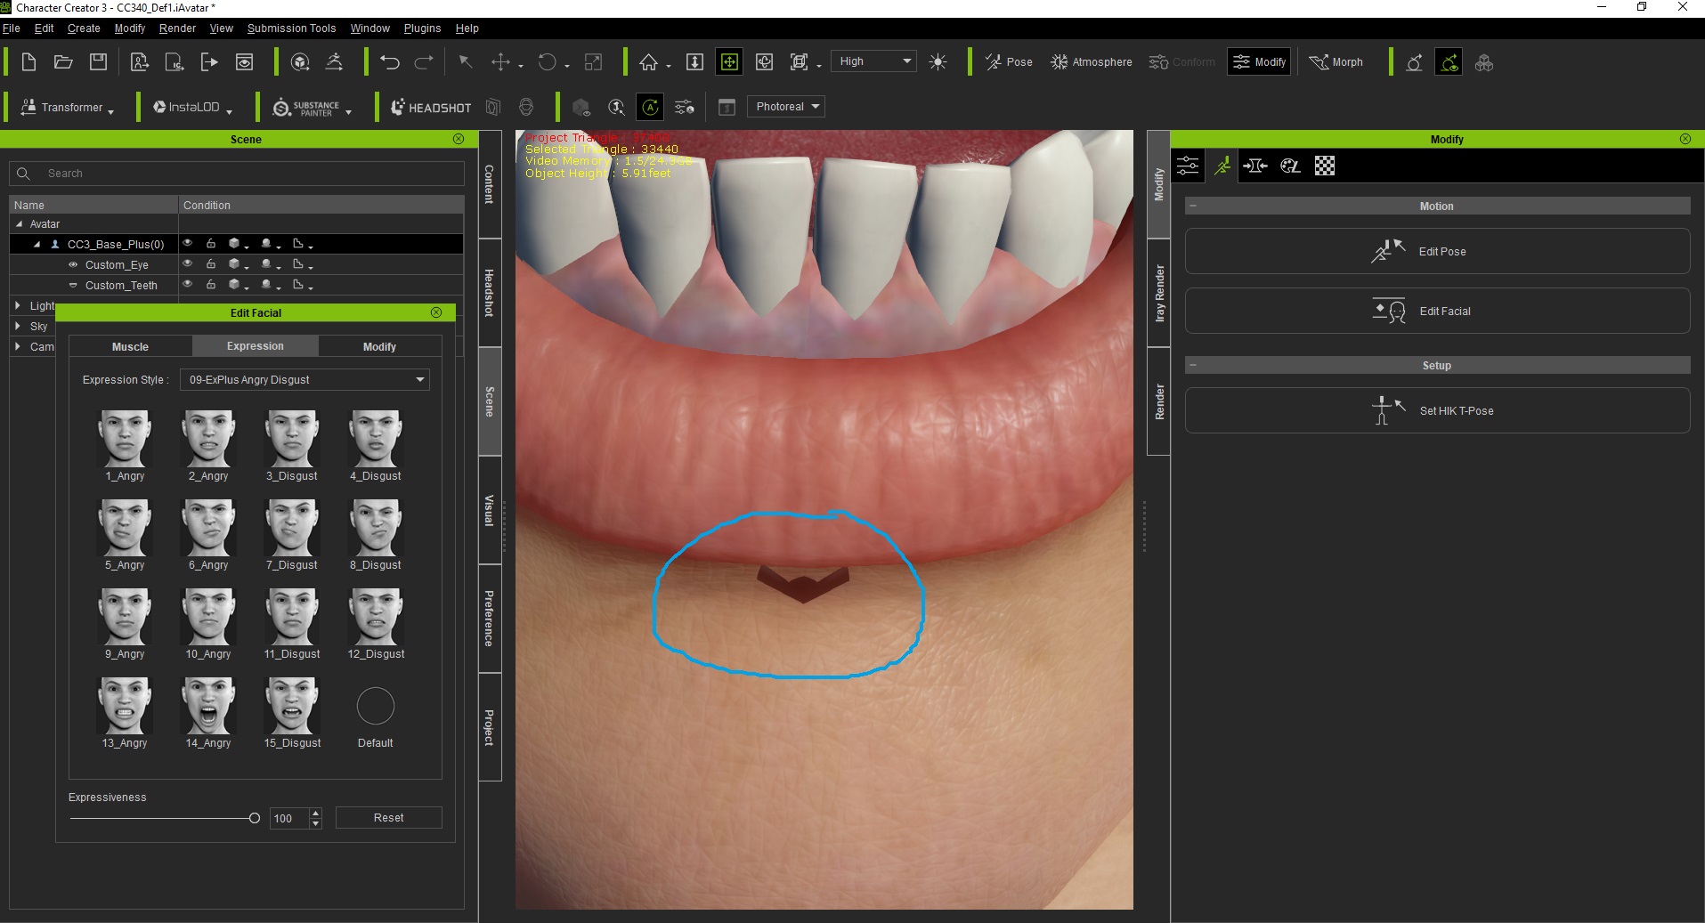Collapse the Motion section in Modify
1705x923 pixels.
1193,206
